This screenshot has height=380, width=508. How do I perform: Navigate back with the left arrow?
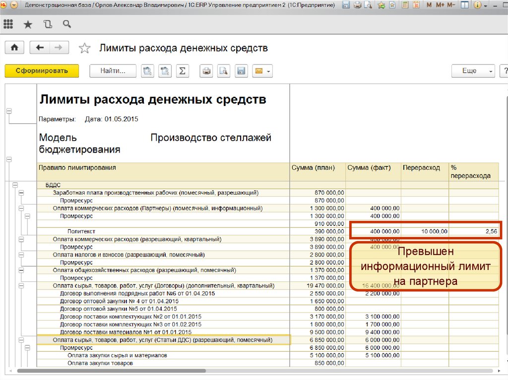[40, 48]
